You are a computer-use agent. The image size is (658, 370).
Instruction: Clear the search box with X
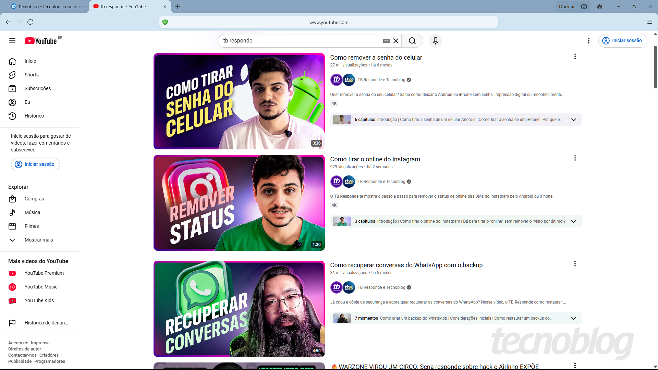point(396,41)
